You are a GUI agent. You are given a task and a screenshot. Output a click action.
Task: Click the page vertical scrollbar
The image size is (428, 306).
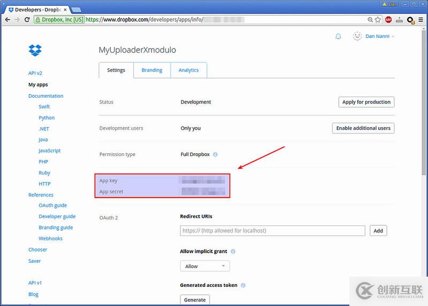(424, 103)
